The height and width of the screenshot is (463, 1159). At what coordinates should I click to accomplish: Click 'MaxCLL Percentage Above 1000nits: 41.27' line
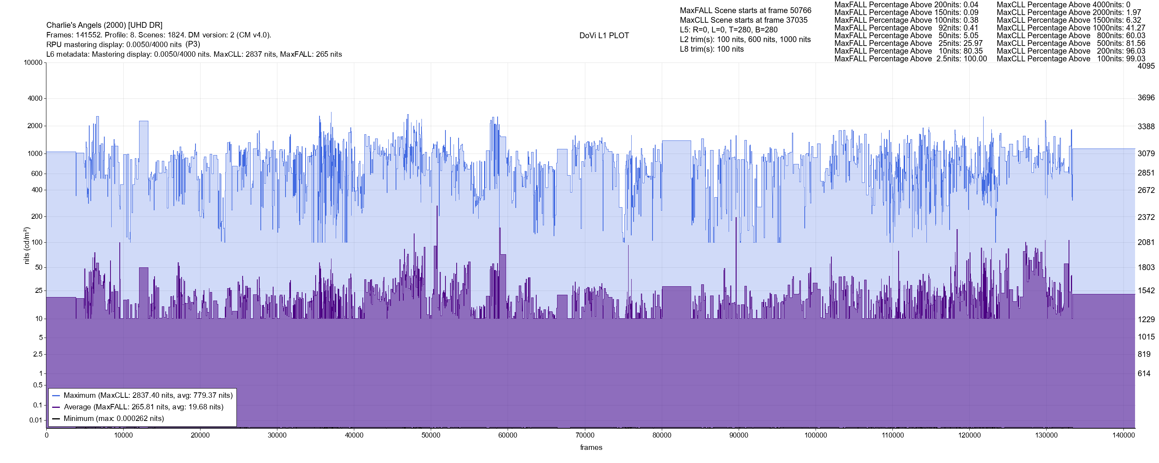[1071, 28]
